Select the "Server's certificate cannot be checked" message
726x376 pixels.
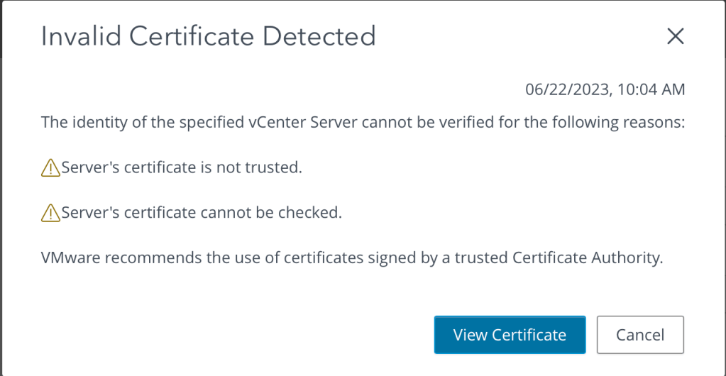point(202,213)
